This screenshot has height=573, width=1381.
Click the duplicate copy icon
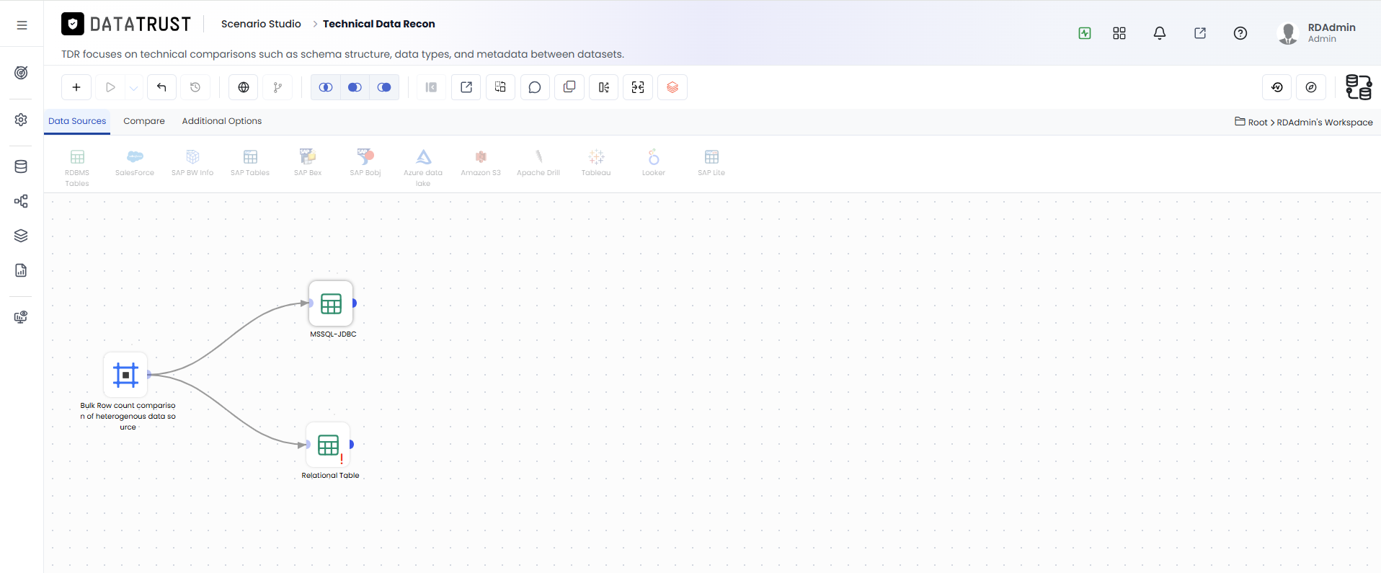pyautogui.click(x=569, y=87)
